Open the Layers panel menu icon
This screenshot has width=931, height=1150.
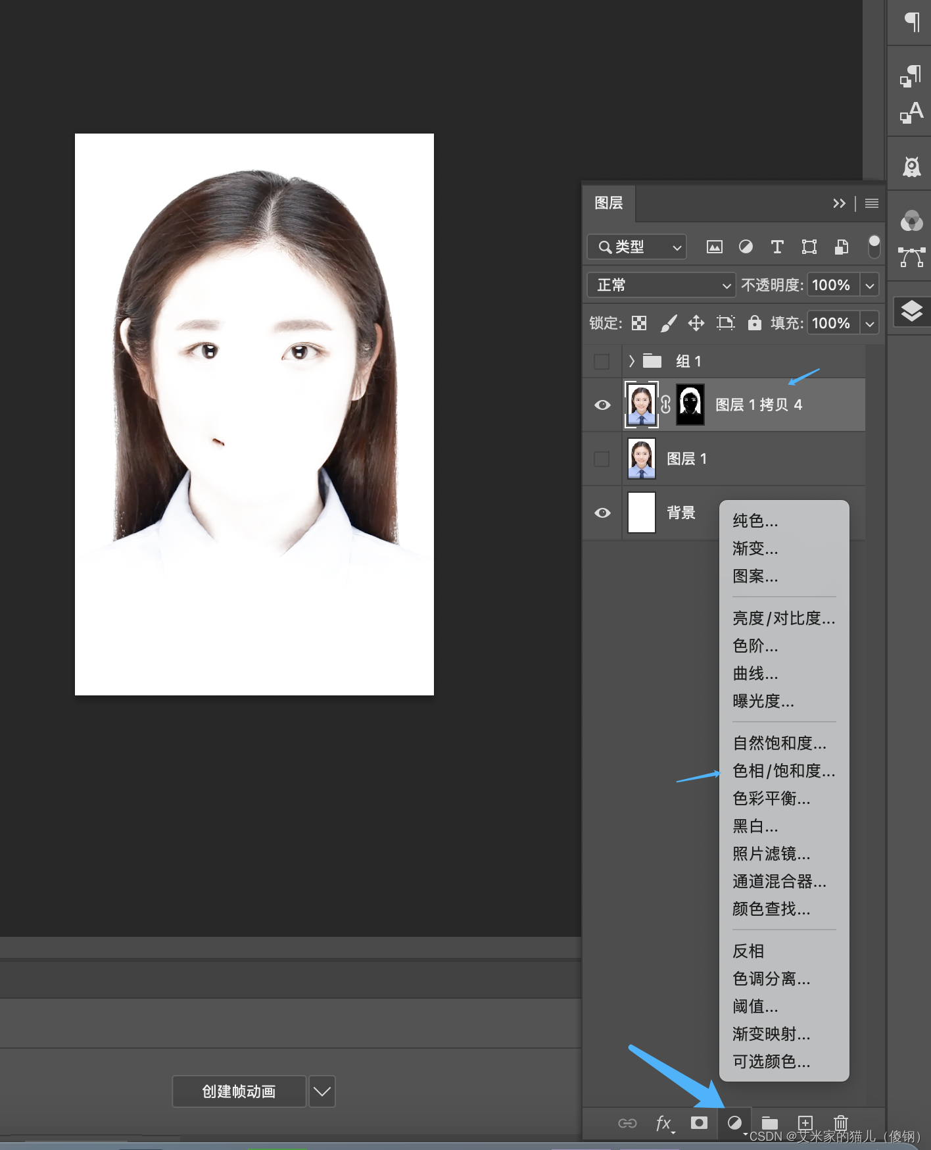(872, 203)
